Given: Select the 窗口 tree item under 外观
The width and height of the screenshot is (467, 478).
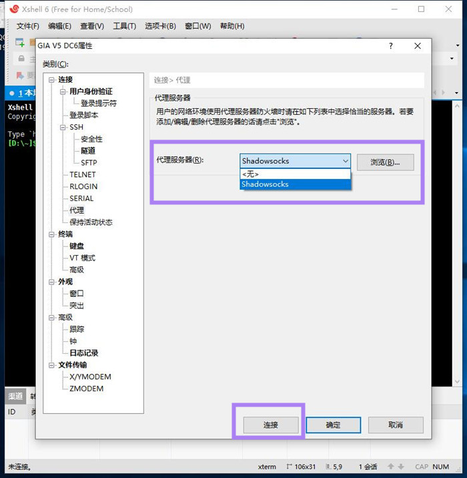Looking at the screenshot, I should point(77,294).
